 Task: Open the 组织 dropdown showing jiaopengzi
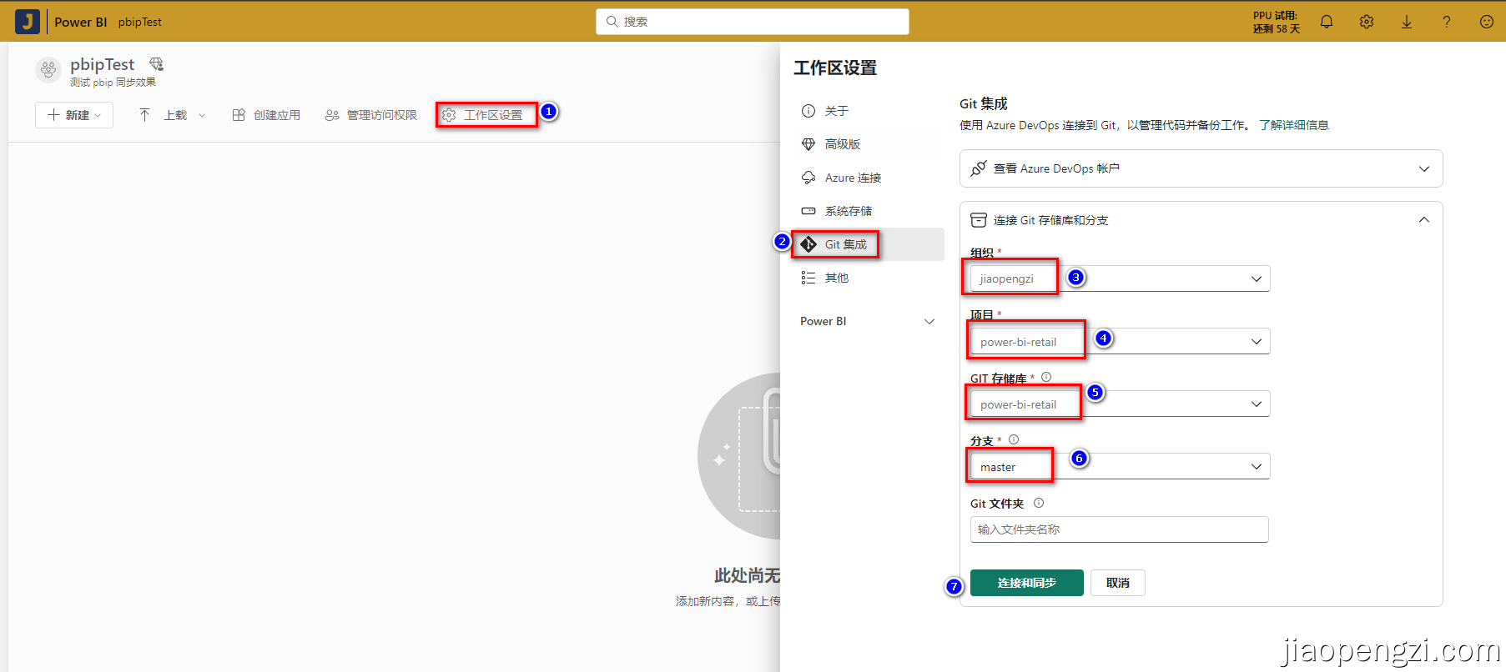[1120, 278]
